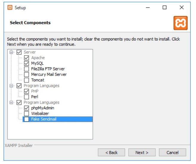Minimize the Setup window

click(148, 7)
